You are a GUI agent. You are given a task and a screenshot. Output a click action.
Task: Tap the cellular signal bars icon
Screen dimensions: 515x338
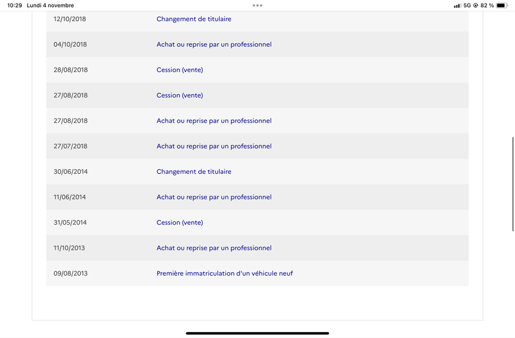(x=457, y=6)
